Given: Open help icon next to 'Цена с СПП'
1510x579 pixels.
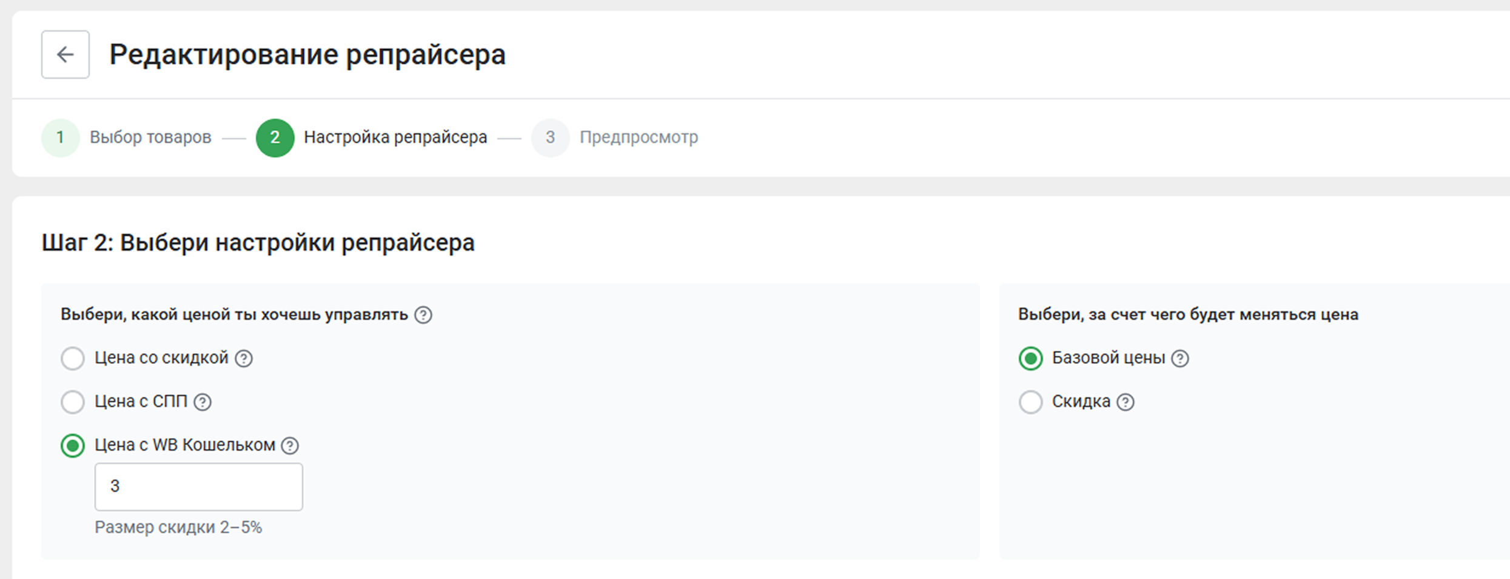Looking at the screenshot, I should (x=203, y=402).
